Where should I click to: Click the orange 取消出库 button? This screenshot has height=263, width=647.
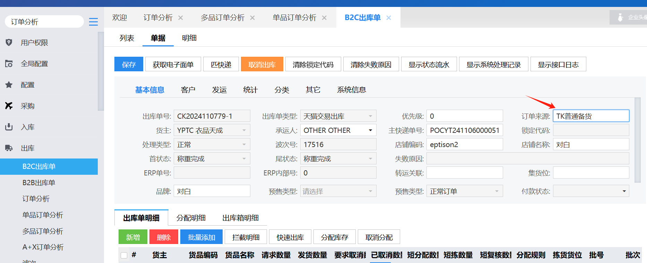click(x=262, y=64)
